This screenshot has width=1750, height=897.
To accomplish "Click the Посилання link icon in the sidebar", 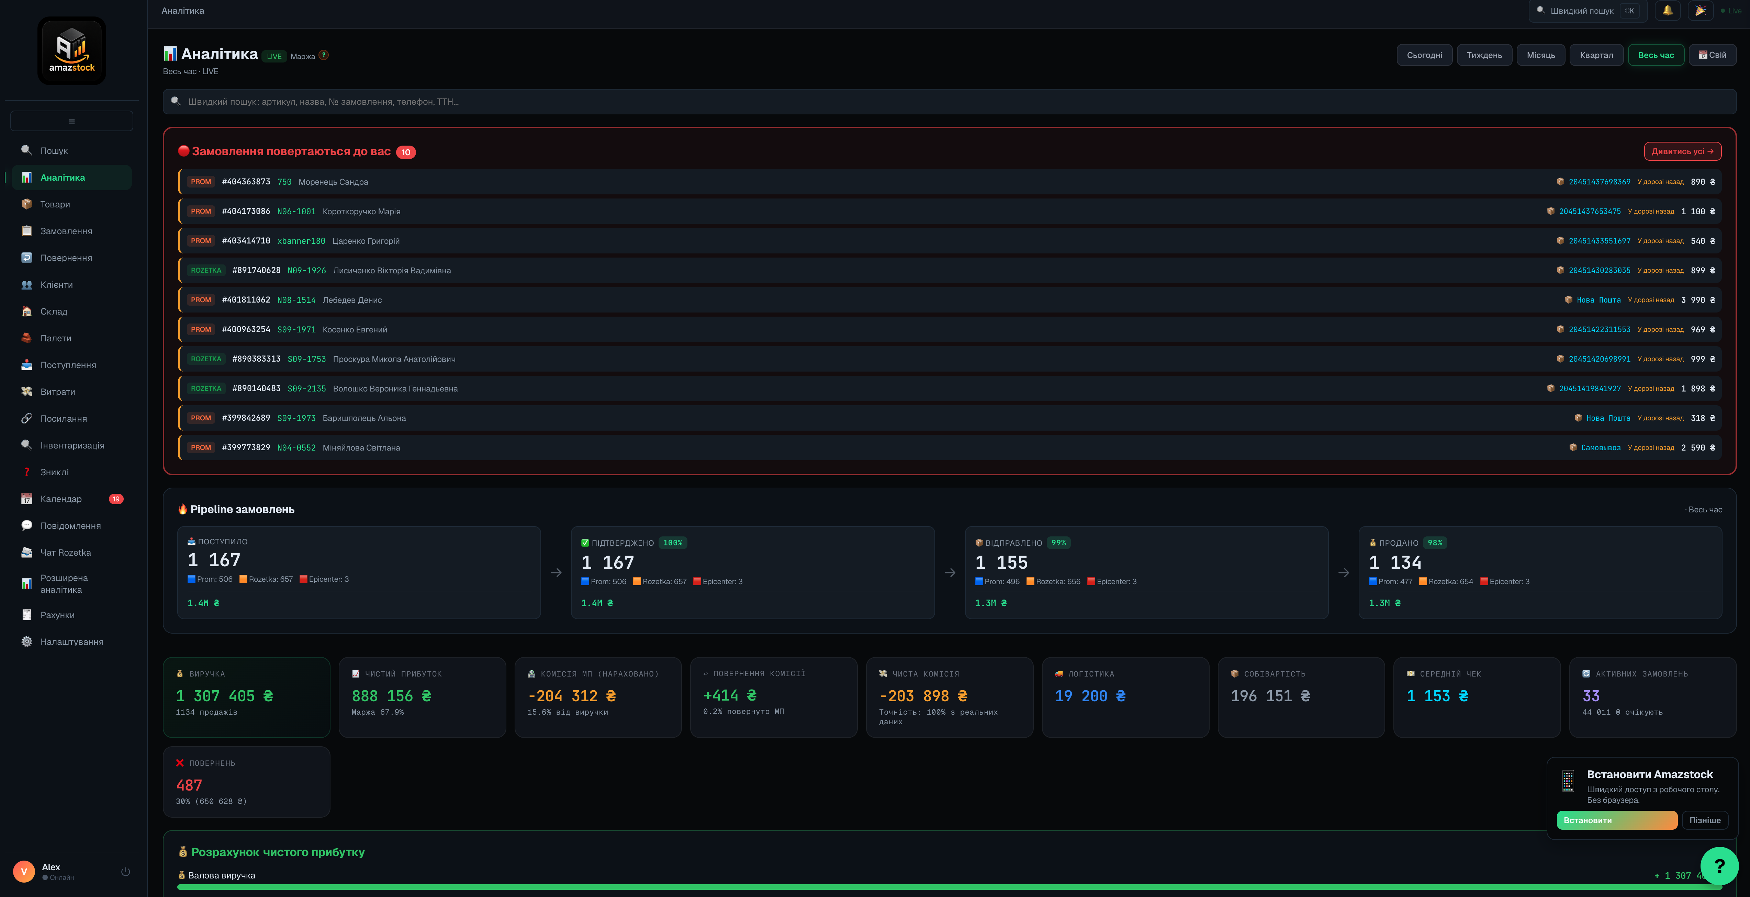I will 26,418.
